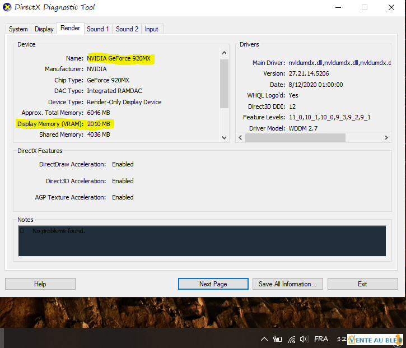Click Direct3D Acceleration 'Enabled' value

pyautogui.click(x=123, y=181)
